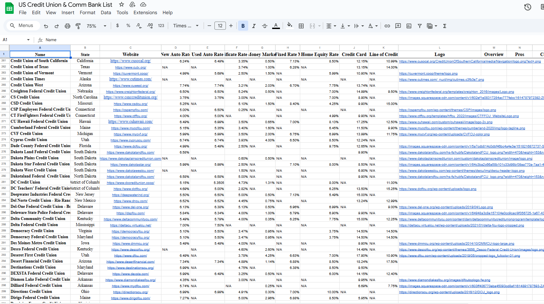
Task: Open the View menu
Action: coord(51,12)
